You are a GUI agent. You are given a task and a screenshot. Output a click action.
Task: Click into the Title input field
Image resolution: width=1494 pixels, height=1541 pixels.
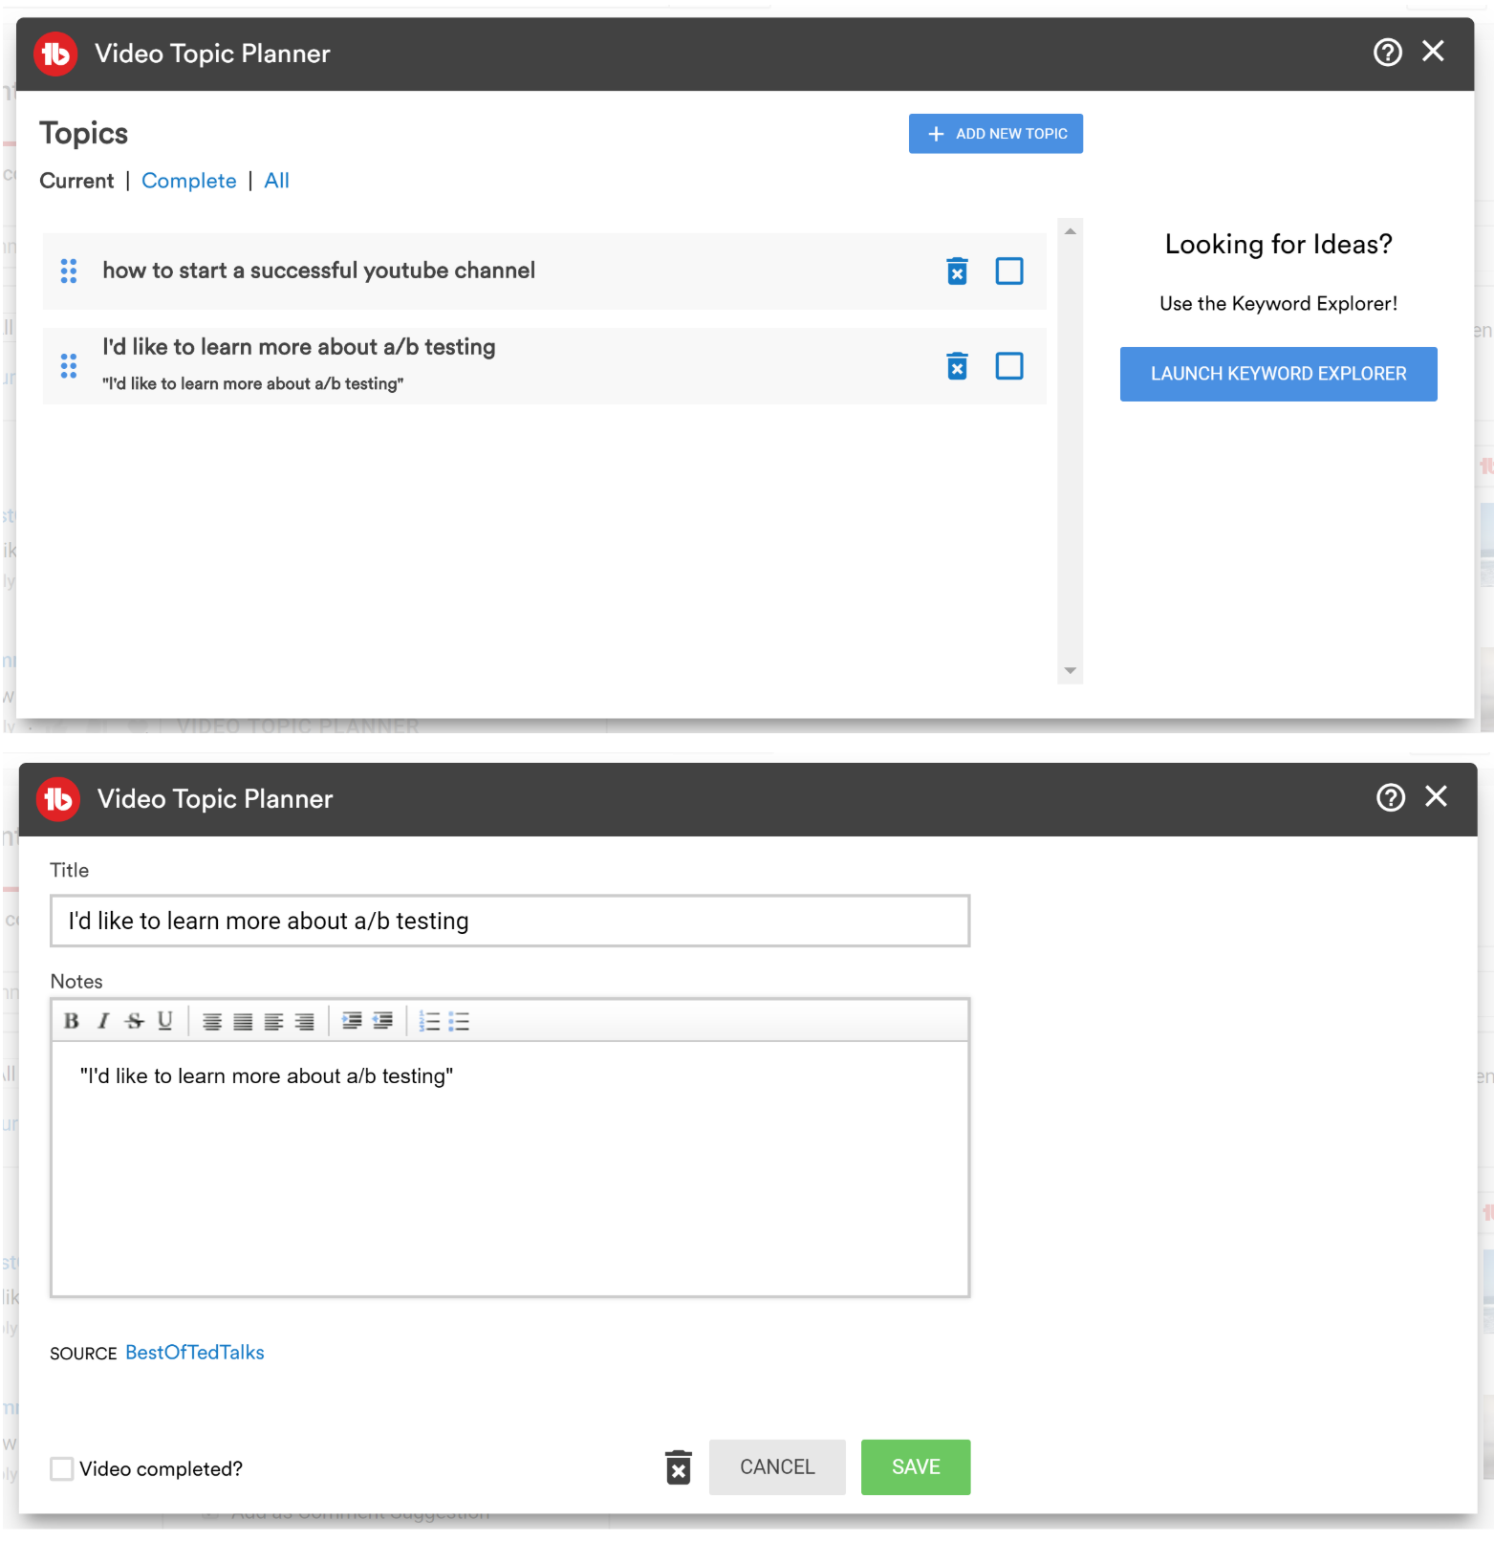point(509,921)
